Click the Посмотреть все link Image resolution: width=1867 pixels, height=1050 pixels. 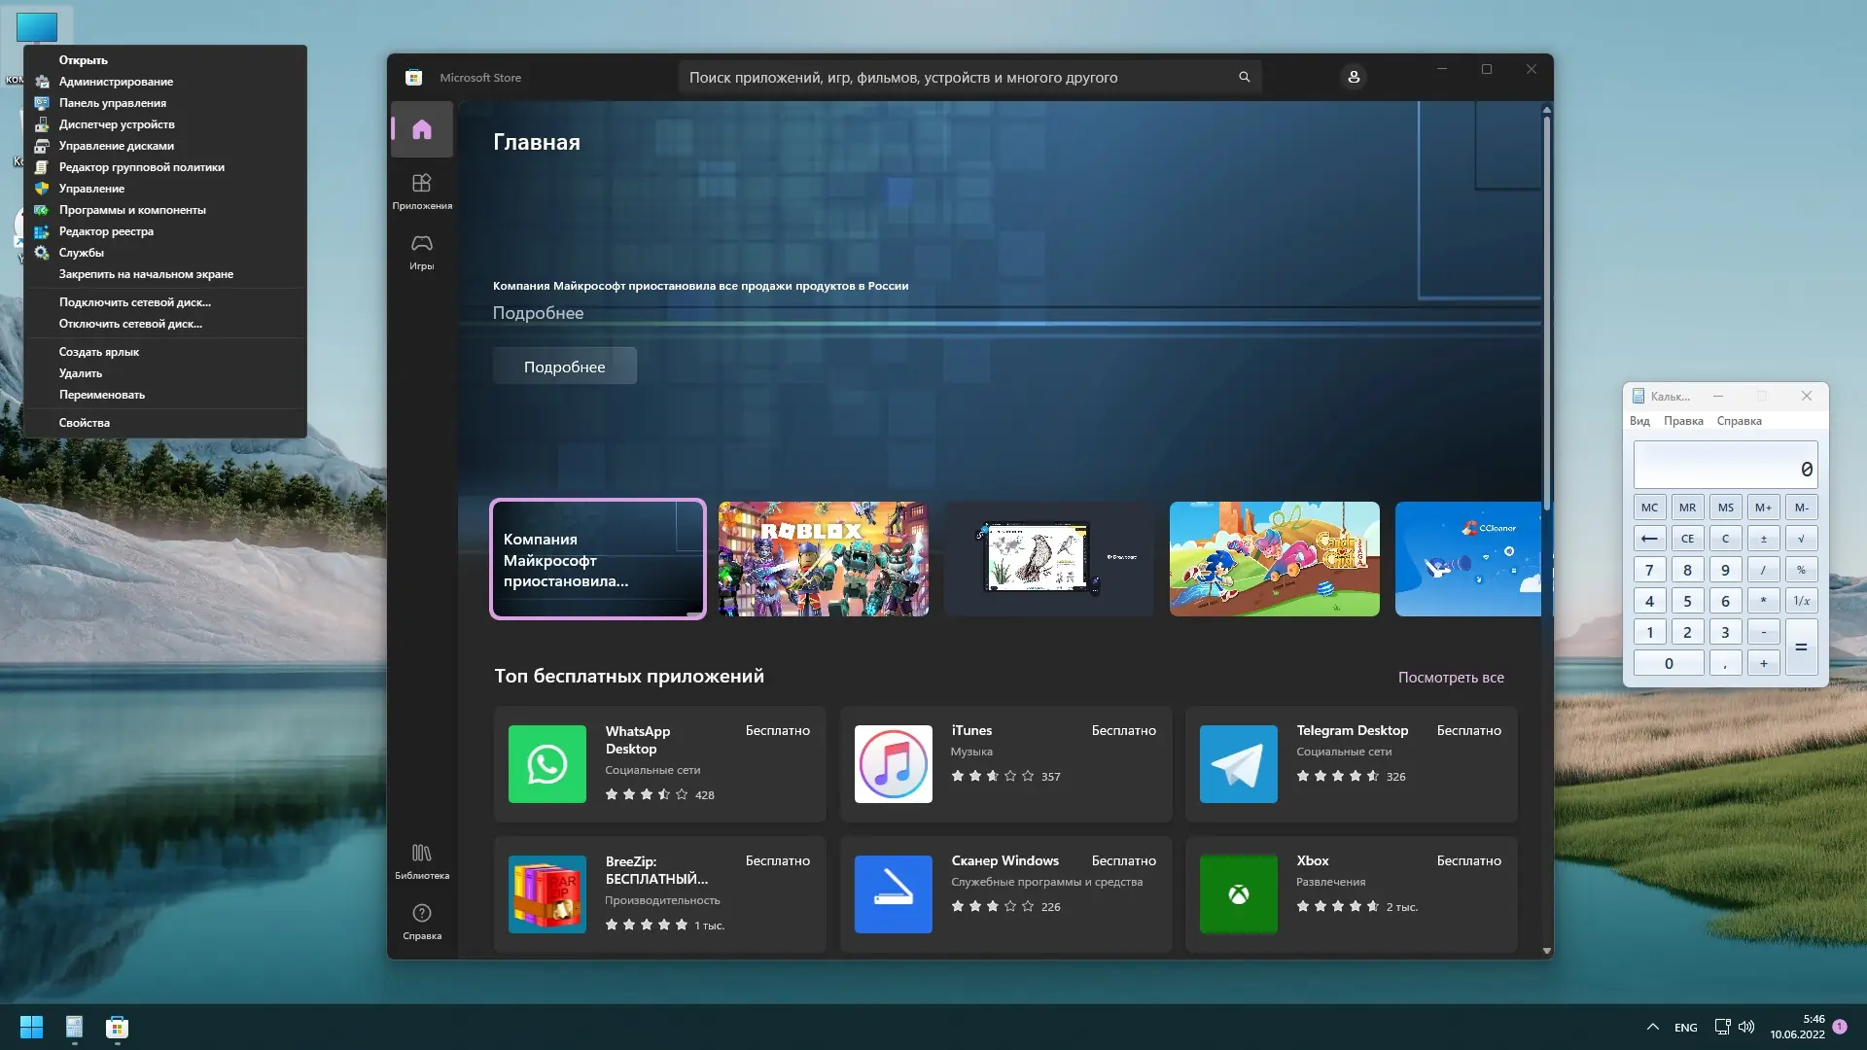pyautogui.click(x=1450, y=678)
